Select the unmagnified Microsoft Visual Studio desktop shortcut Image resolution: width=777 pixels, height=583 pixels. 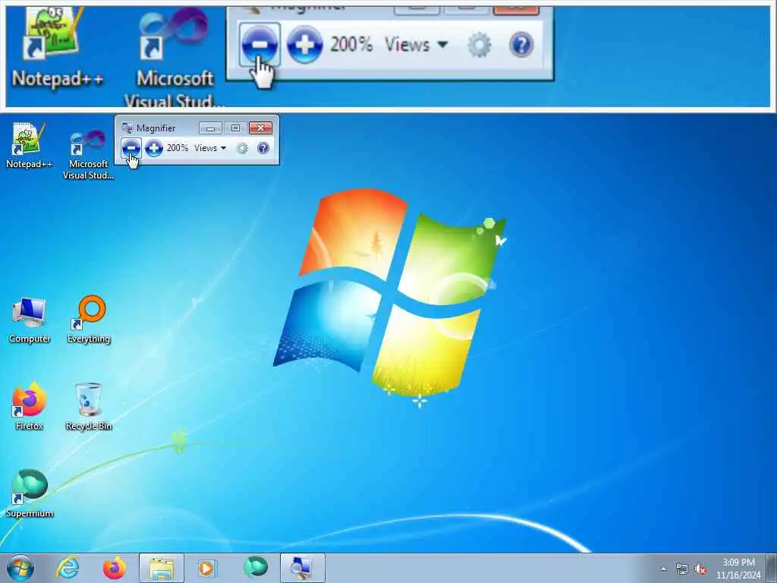88,154
